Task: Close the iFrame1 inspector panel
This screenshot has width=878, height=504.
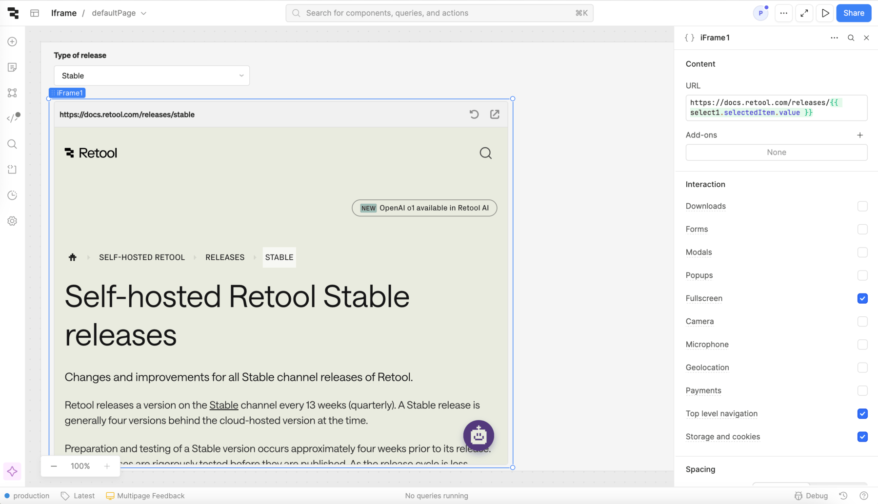Action: click(866, 38)
